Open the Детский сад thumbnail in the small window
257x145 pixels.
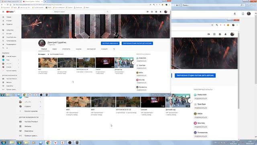pyautogui.click(x=124, y=63)
